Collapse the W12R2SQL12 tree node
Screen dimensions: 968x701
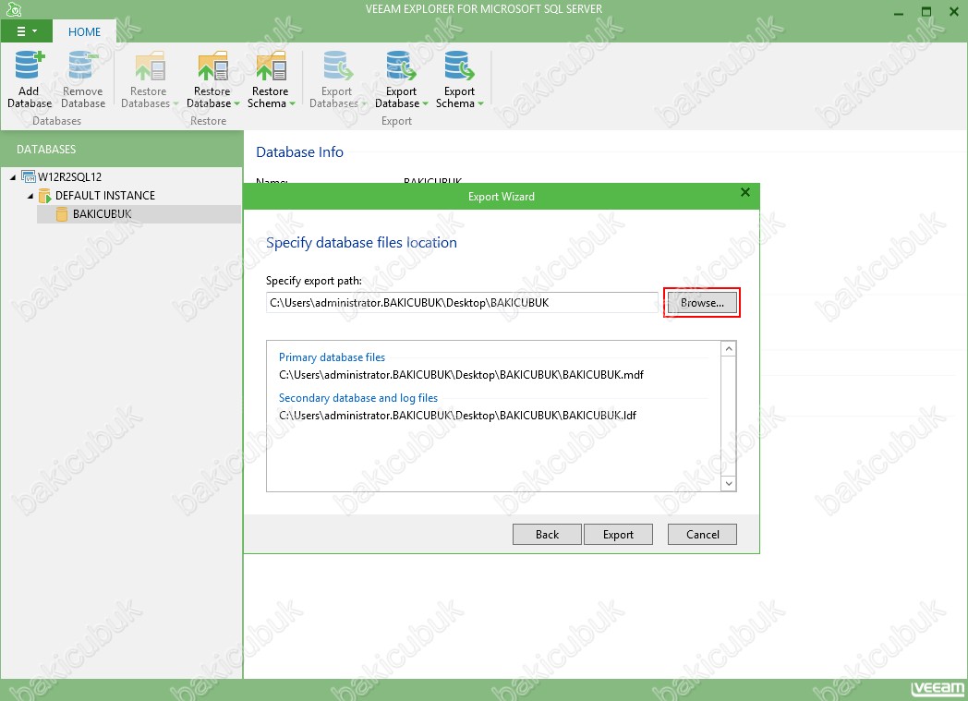[13, 177]
